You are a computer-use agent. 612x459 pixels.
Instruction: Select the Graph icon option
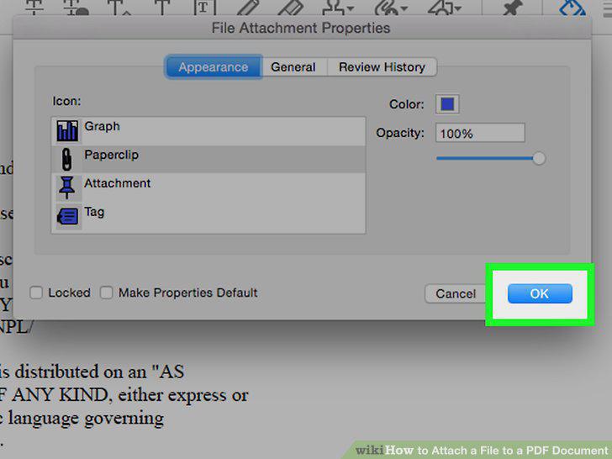(x=208, y=131)
